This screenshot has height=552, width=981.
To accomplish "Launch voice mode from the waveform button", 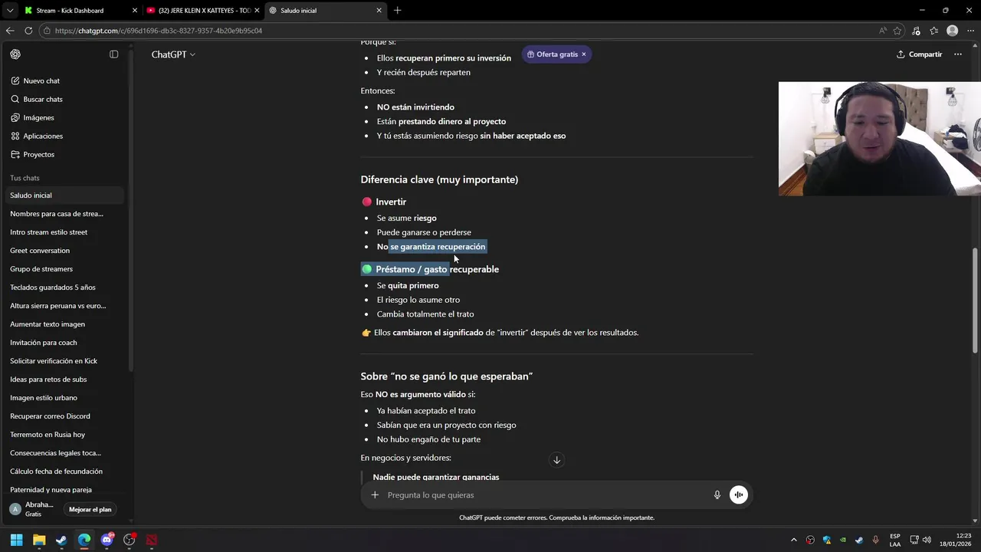I will 738,495.
